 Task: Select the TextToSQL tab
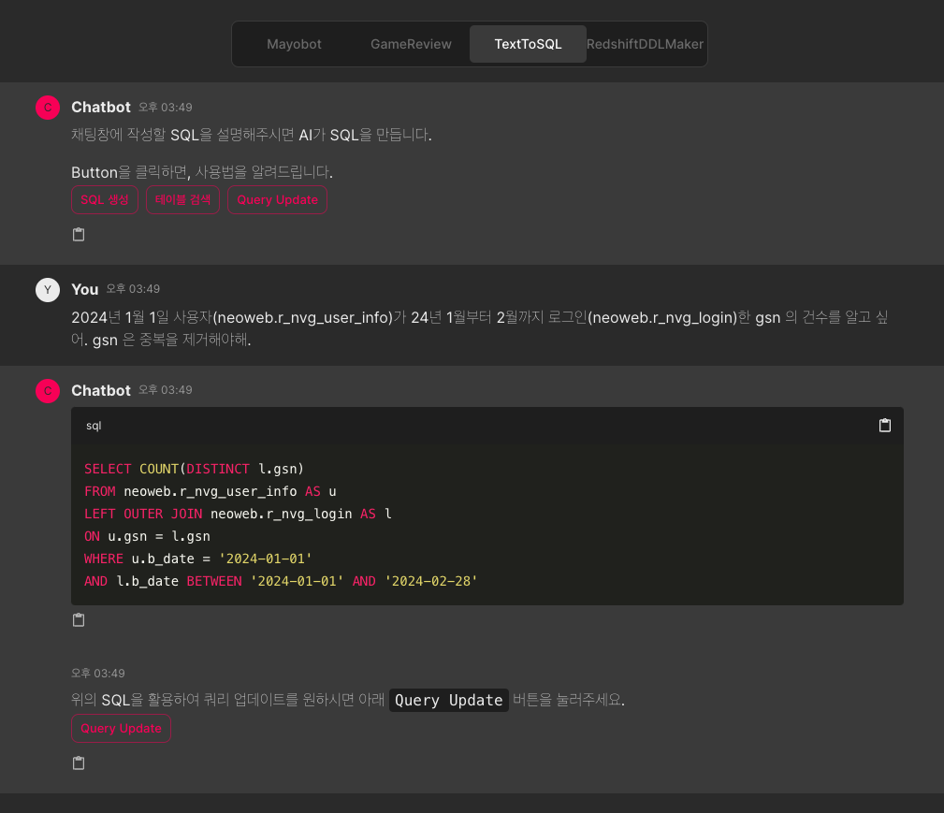click(x=528, y=44)
